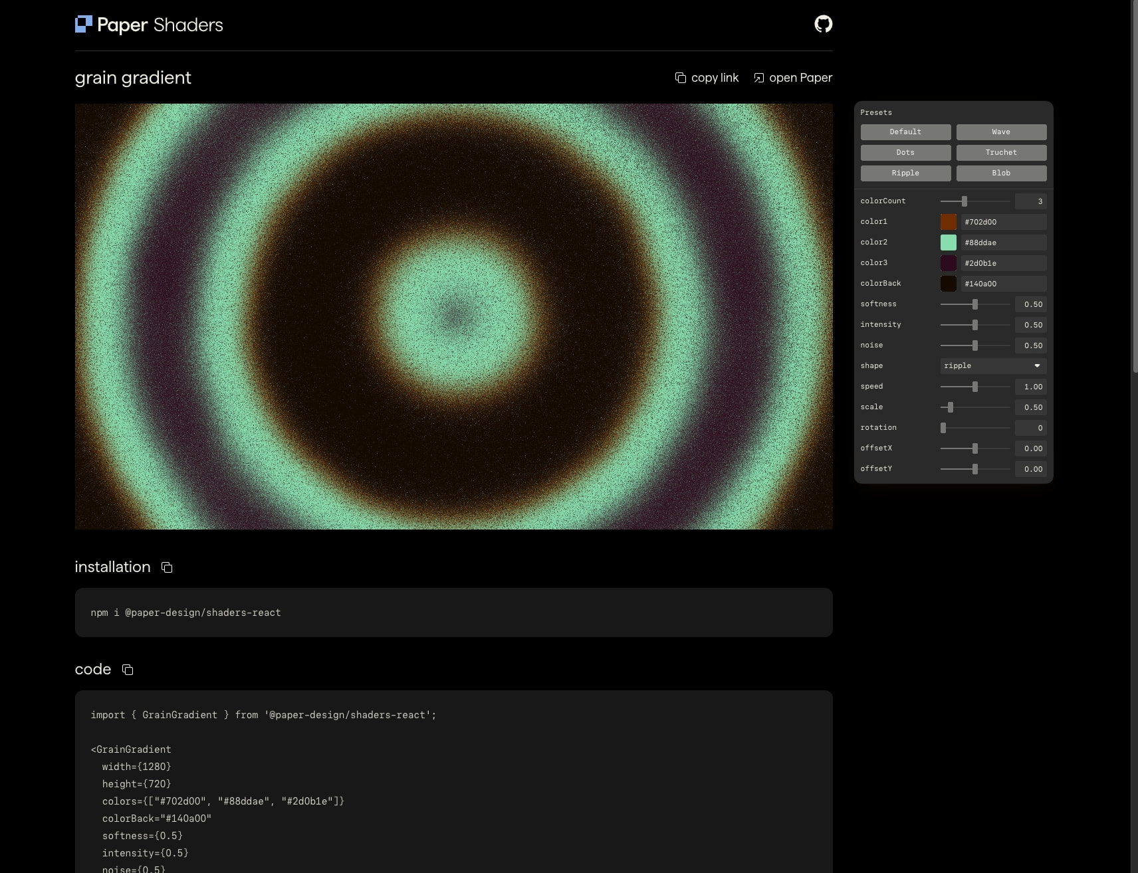
Task: Open the color1 swatch picker
Action: click(x=949, y=222)
